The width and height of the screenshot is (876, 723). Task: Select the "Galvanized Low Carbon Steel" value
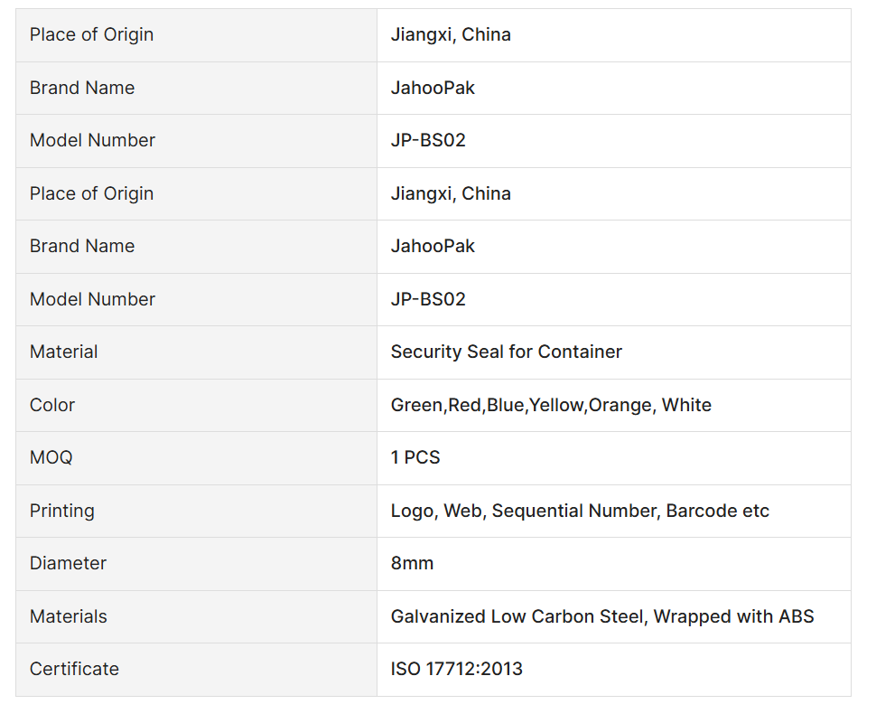tap(601, 616)
